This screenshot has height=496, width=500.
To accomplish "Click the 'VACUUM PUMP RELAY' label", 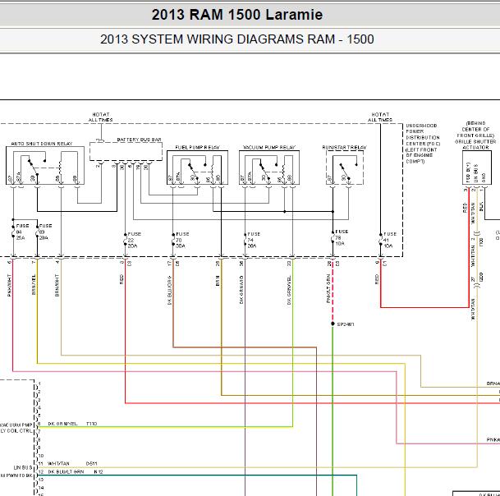I will pyautogui.click(x=269, y=147).
